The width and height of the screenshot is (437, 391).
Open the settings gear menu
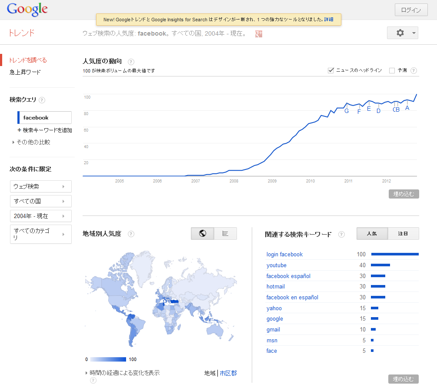tap(400, 33)
